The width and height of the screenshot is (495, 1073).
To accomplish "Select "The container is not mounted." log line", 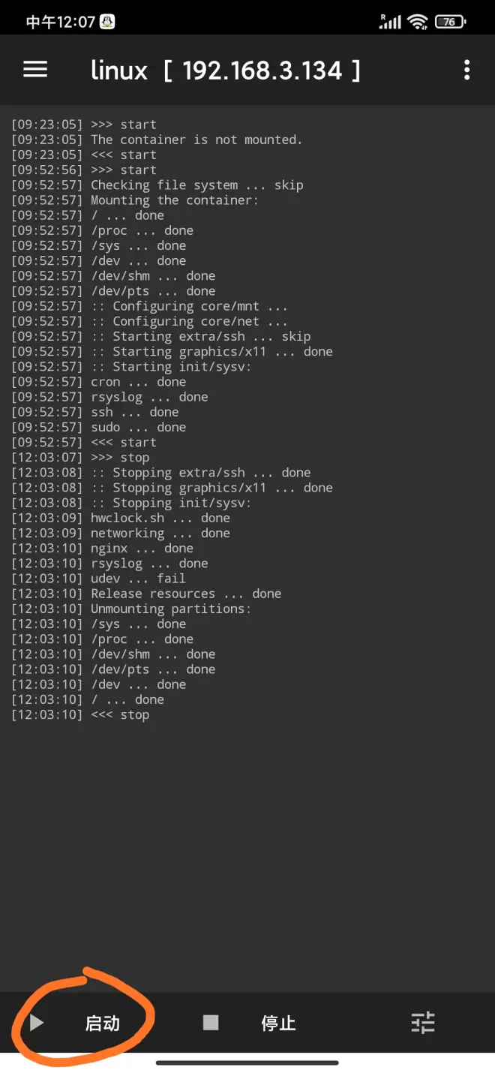I will (157, 140).
